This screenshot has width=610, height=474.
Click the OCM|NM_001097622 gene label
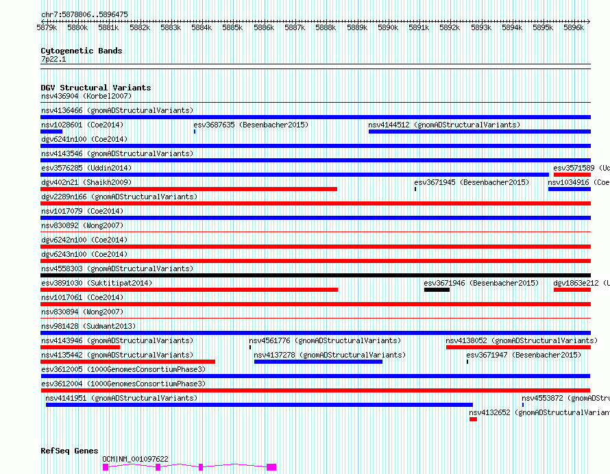point(136,459)
